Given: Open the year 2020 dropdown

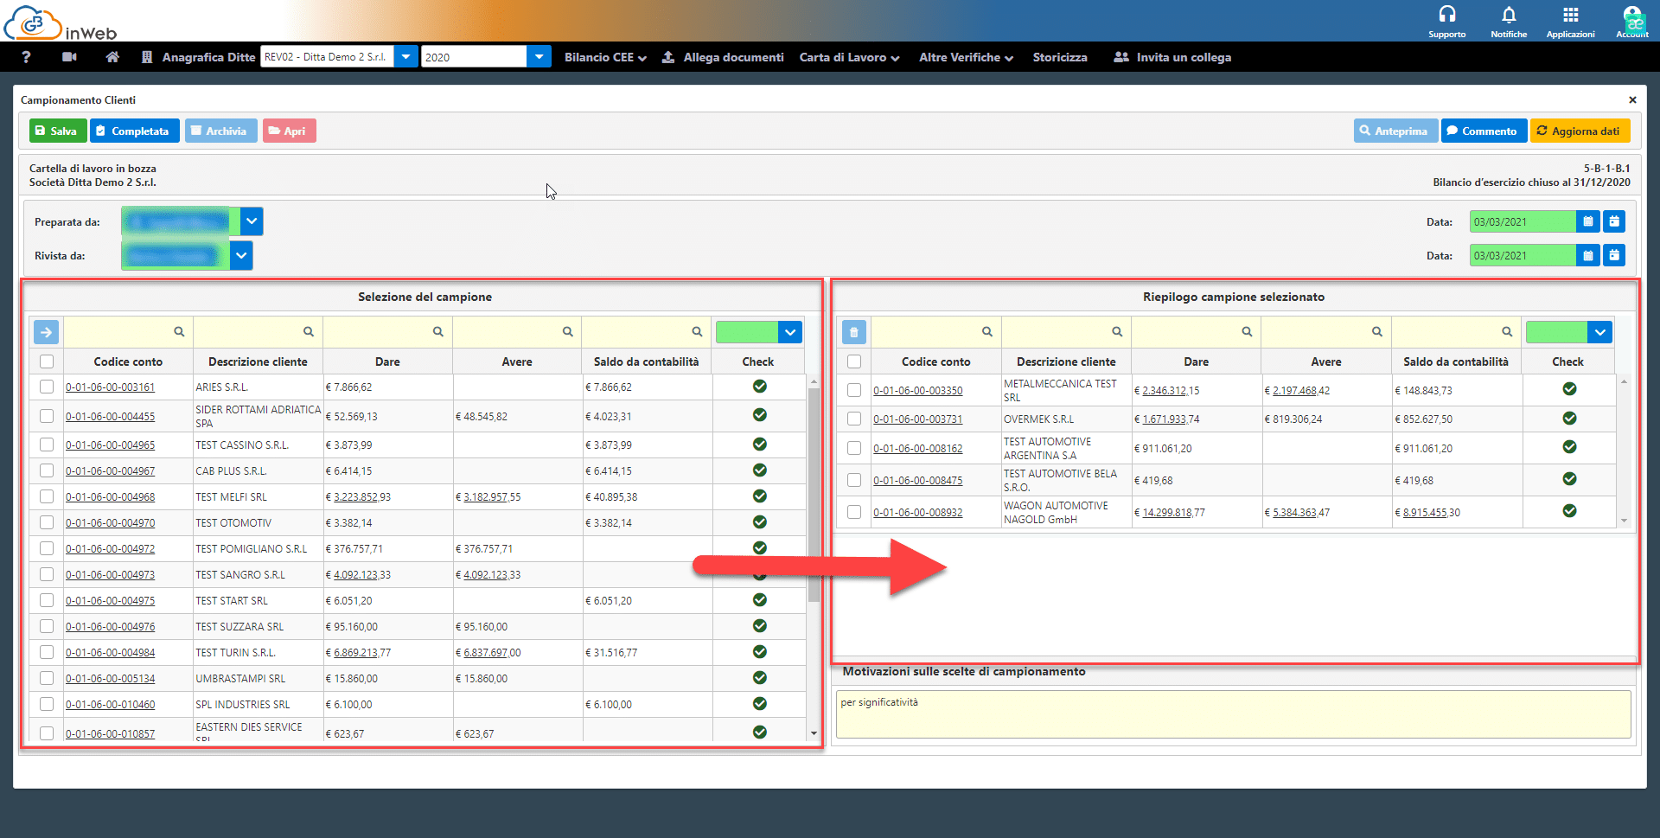Looking at the screenshot, I should pos(539,57).
